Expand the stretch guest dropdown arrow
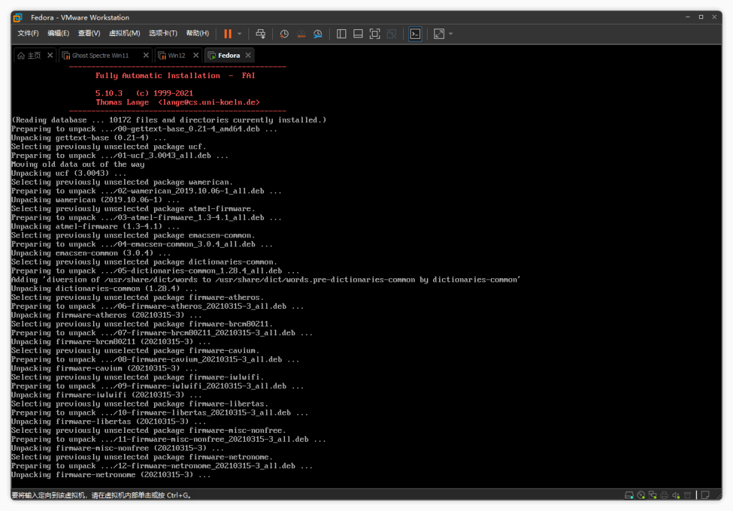733x511 pixels. (x=451, y=33)
